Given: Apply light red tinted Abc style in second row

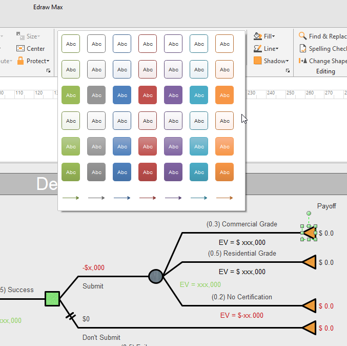Looking at the screenshot, I should [x=148, y=69].
